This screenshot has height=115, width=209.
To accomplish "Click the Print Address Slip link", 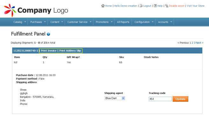I will (70, 51).
